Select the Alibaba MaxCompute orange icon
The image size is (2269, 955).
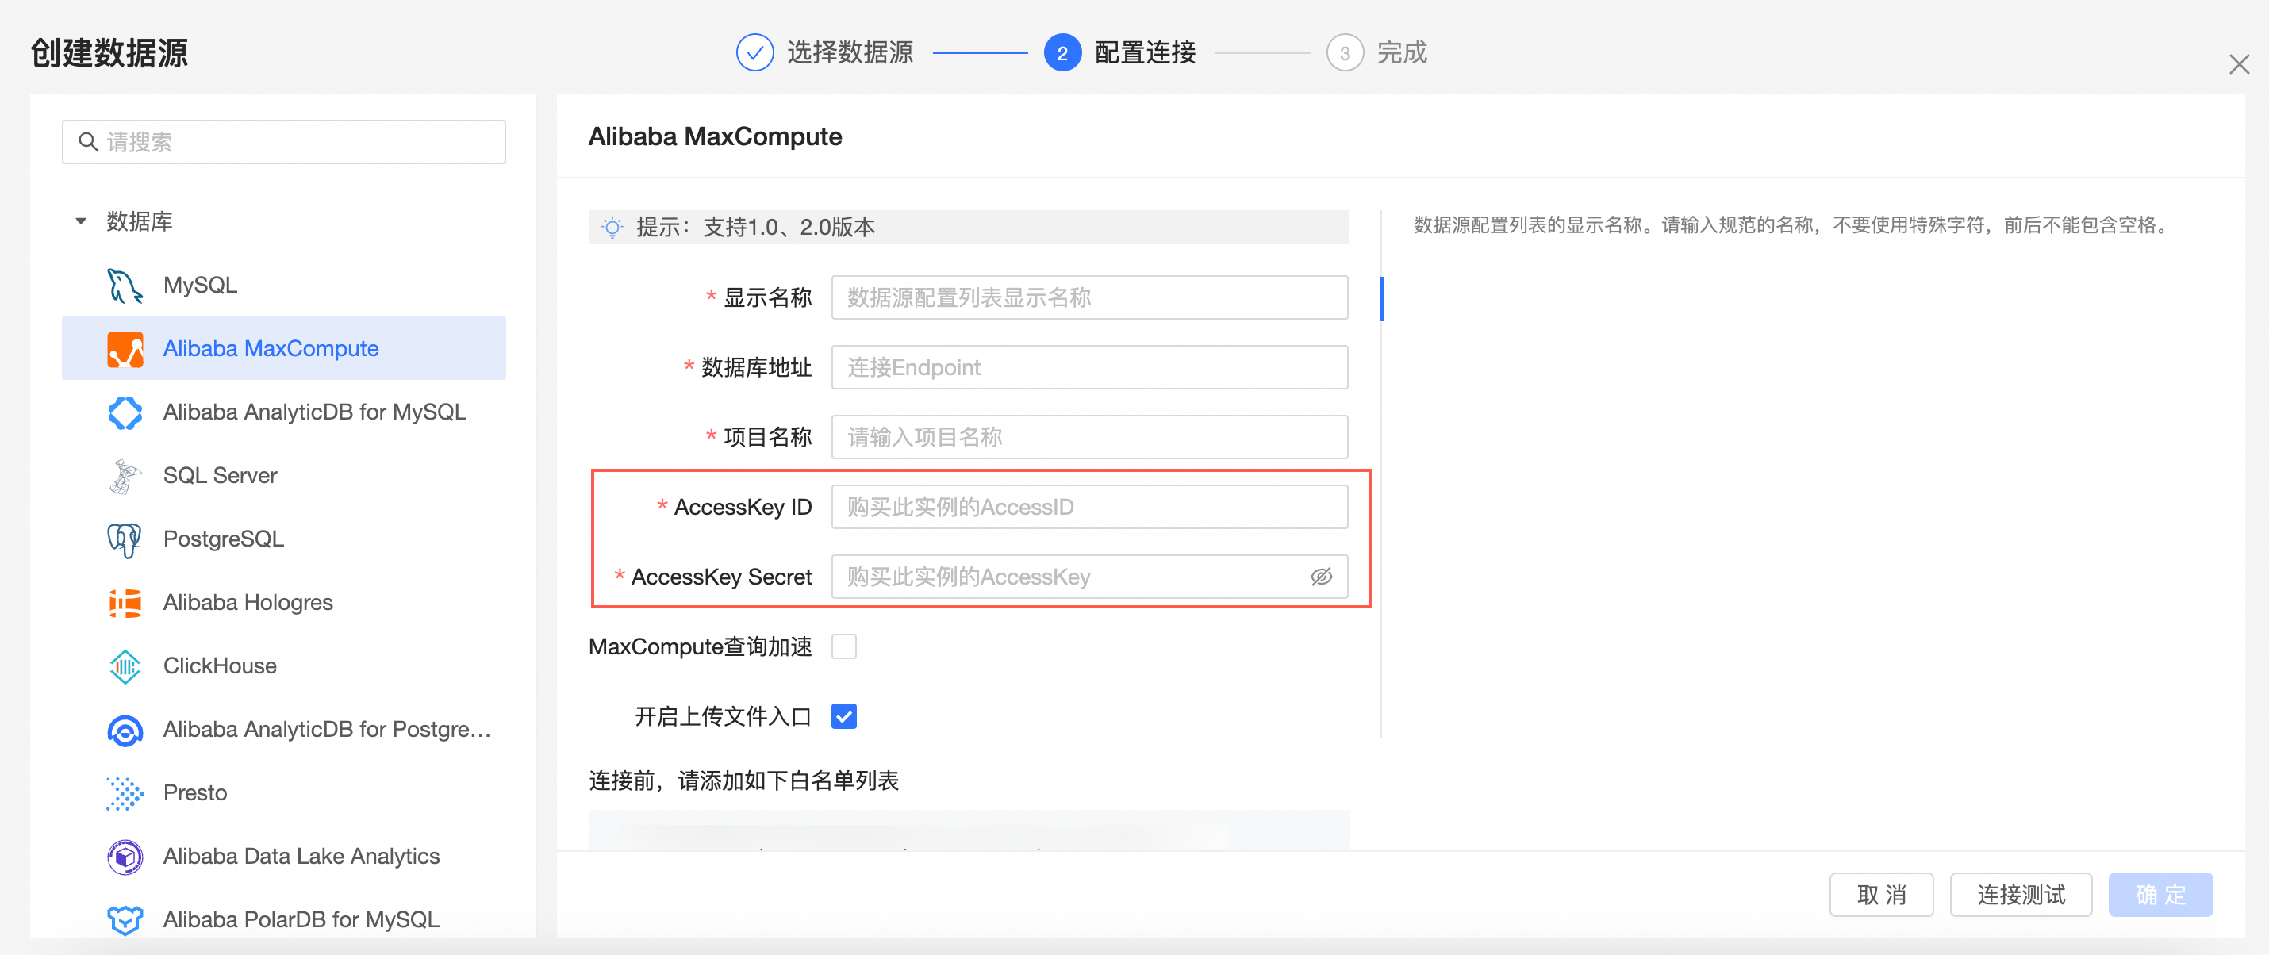pyautogui.click(x=125, y=349)
